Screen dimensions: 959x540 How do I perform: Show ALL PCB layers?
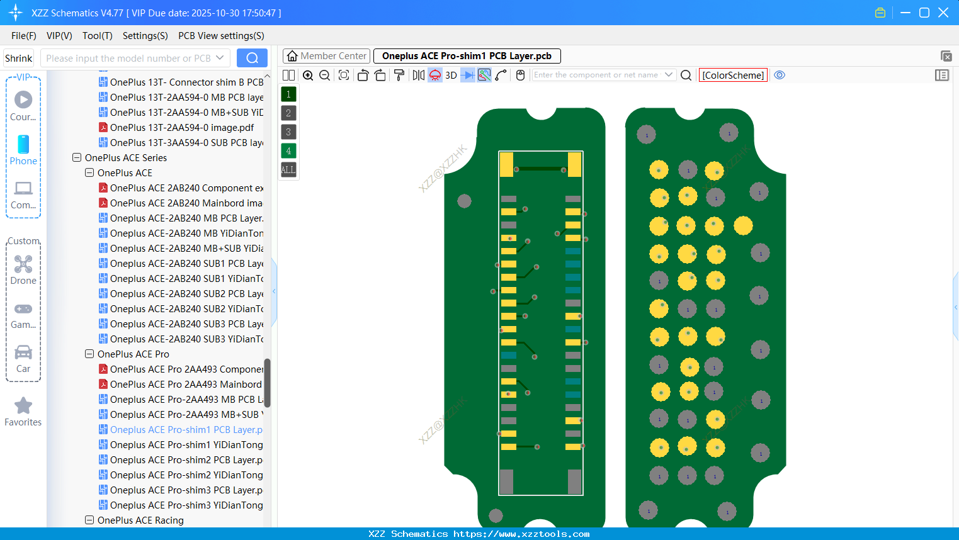click(288, 170)
